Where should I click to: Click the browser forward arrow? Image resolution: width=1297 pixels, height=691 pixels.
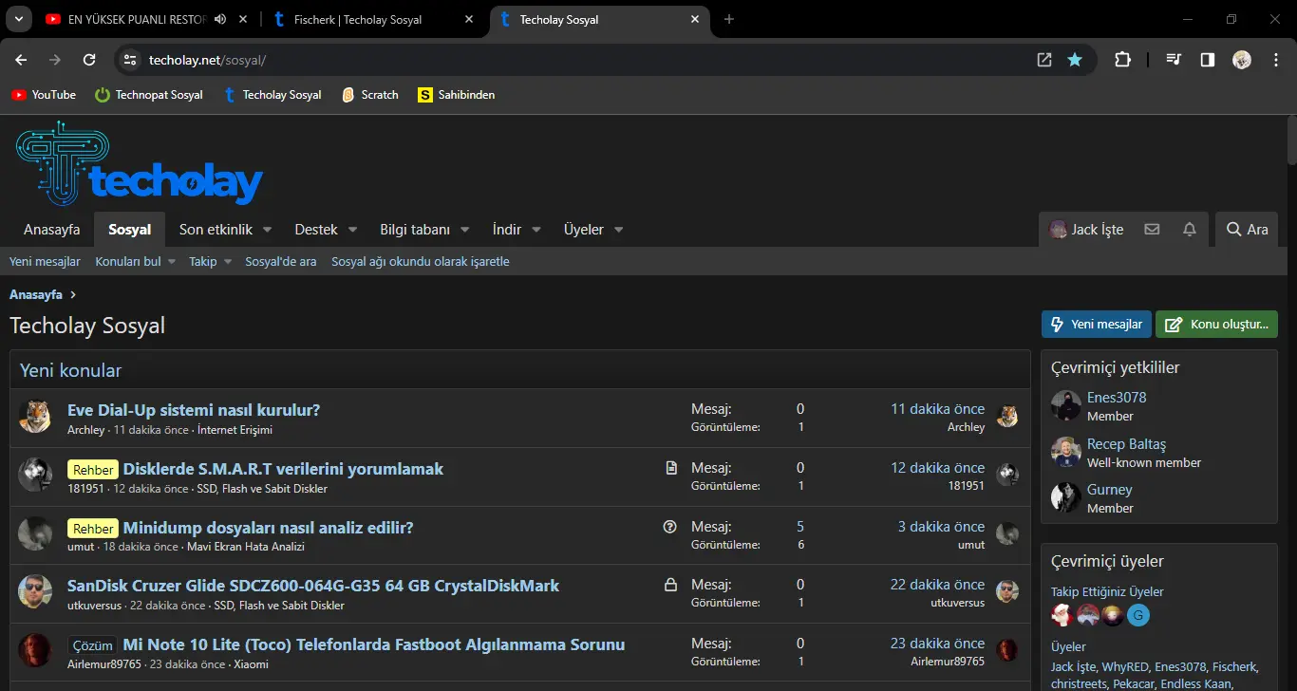click(55, 60)
